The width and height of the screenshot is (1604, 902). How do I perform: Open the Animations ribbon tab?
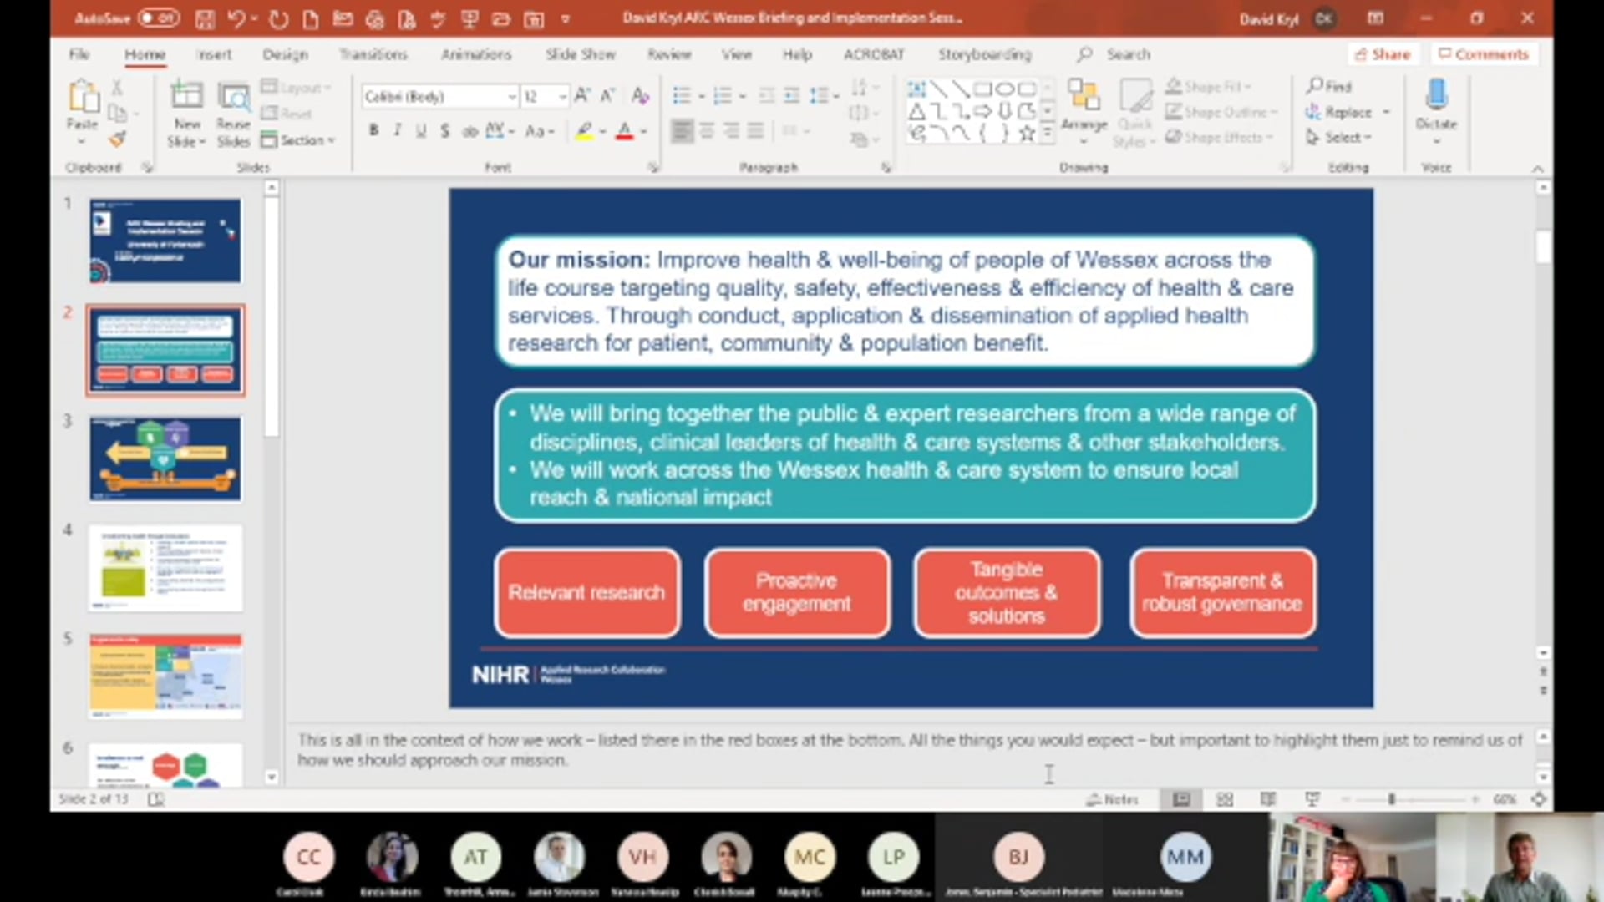[476, 53]
